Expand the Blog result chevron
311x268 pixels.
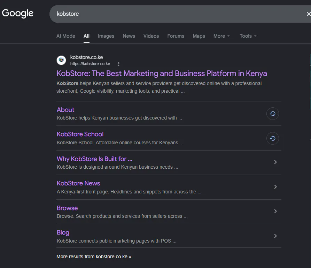[275, 236]
